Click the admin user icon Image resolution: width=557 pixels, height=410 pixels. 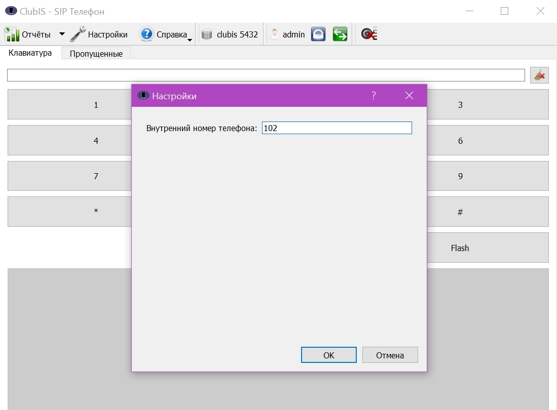(274, 34)
